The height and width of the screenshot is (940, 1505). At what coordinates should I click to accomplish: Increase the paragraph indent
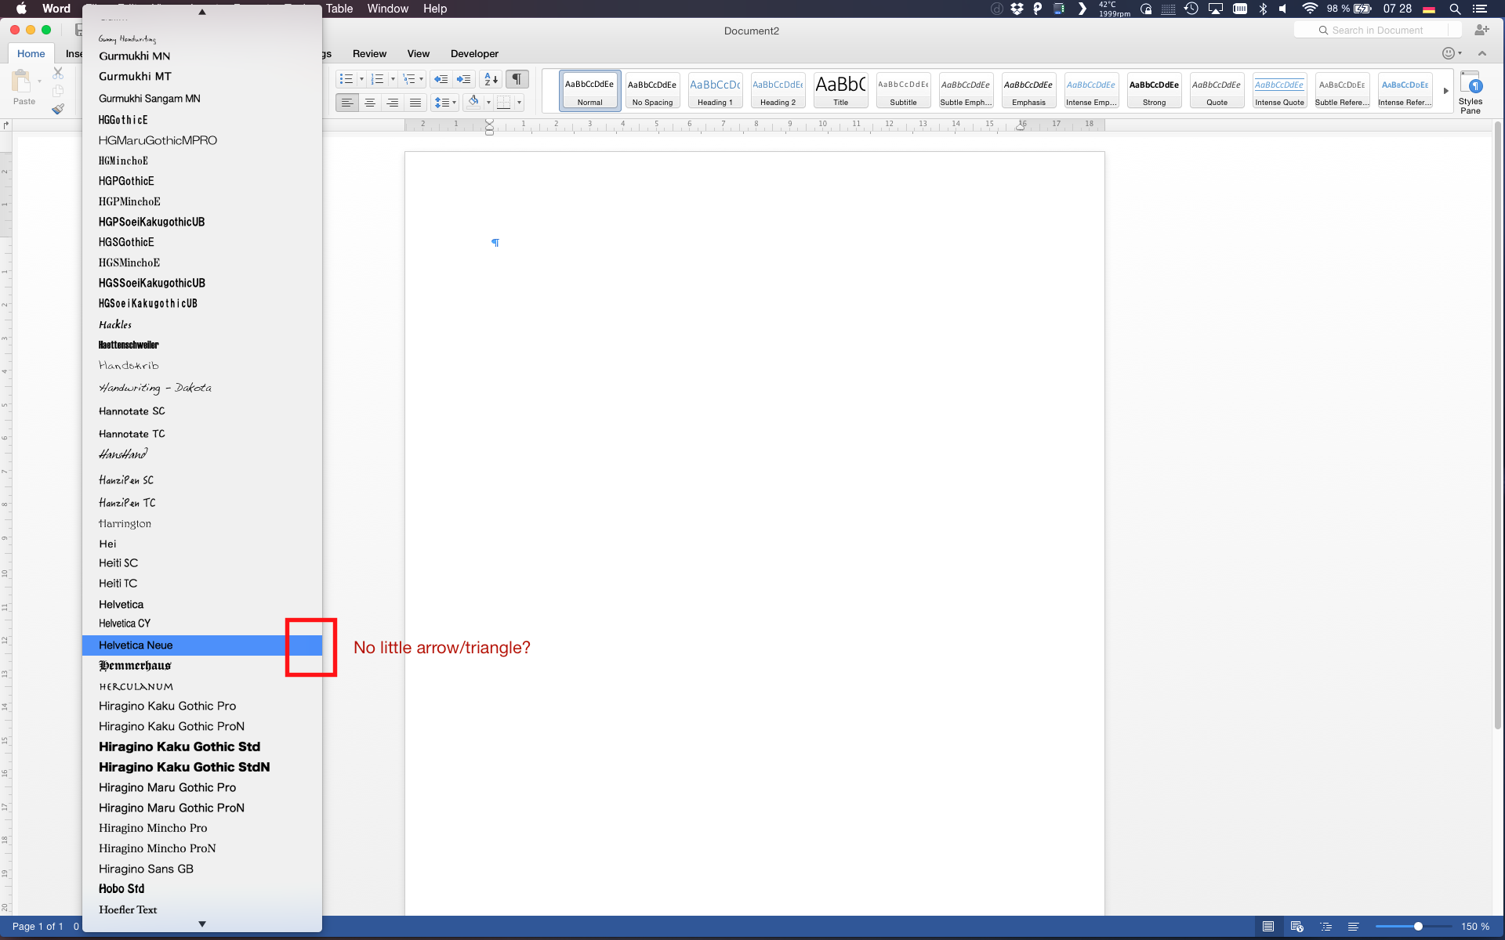click(464, 79)
